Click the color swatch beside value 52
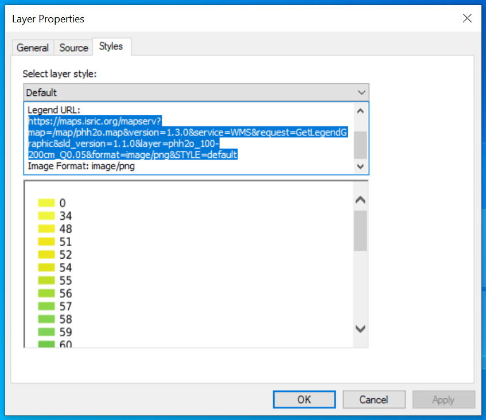The width and height of the screenshot is (486, 420). [46, 254]
